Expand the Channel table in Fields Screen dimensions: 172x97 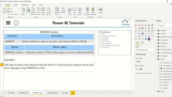[156, 34]
